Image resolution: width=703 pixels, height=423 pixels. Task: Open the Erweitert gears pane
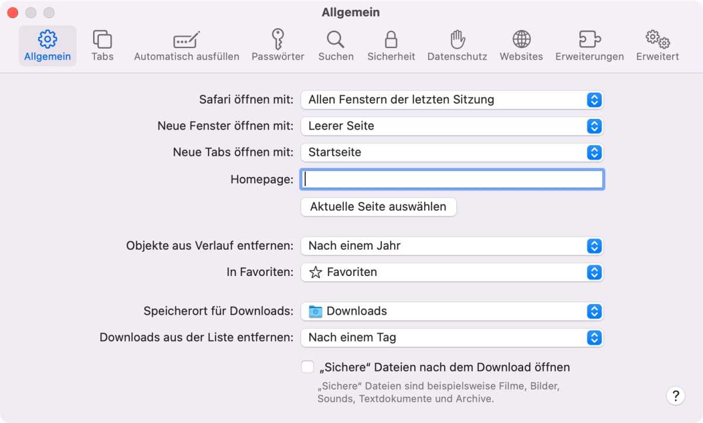point(657,46)
